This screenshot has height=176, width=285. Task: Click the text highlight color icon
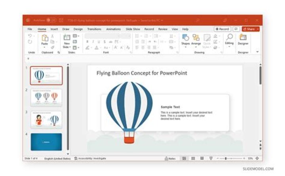pos(87,47)
